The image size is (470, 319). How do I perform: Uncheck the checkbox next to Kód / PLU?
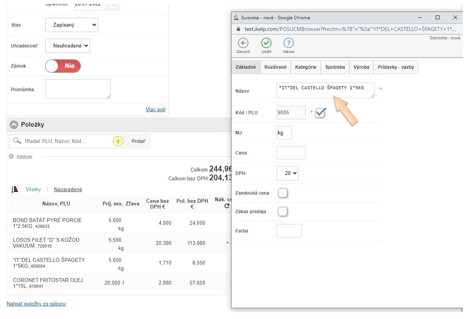click(x=320, y=112)
